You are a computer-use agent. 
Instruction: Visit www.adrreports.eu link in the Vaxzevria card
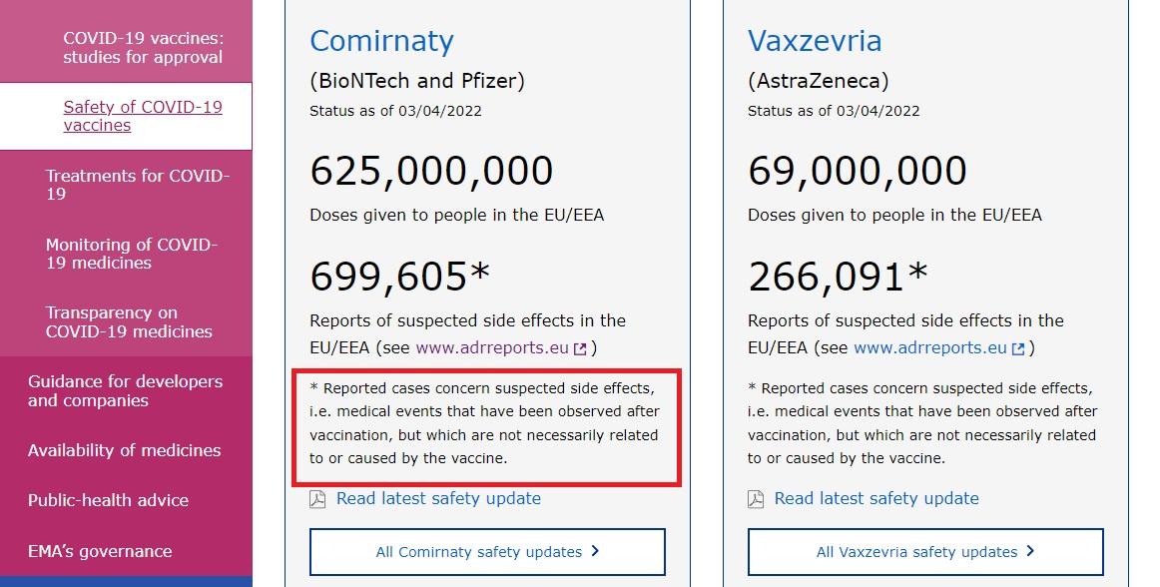[x=930, y=347]
